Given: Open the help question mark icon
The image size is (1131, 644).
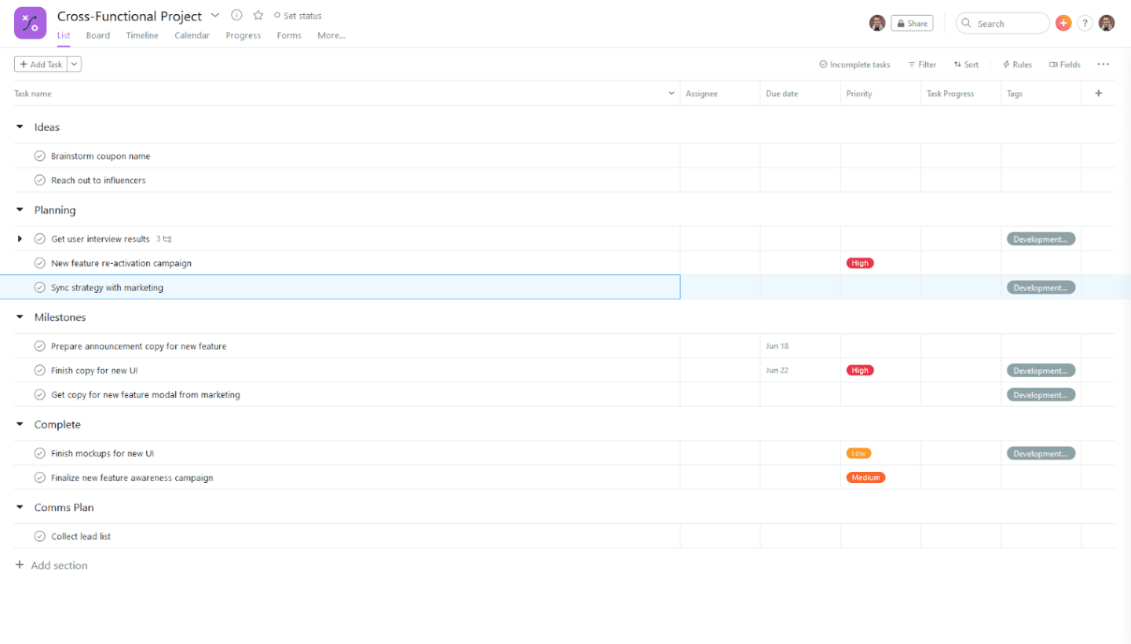Looking at the screenshot, I should [1085, 24].
